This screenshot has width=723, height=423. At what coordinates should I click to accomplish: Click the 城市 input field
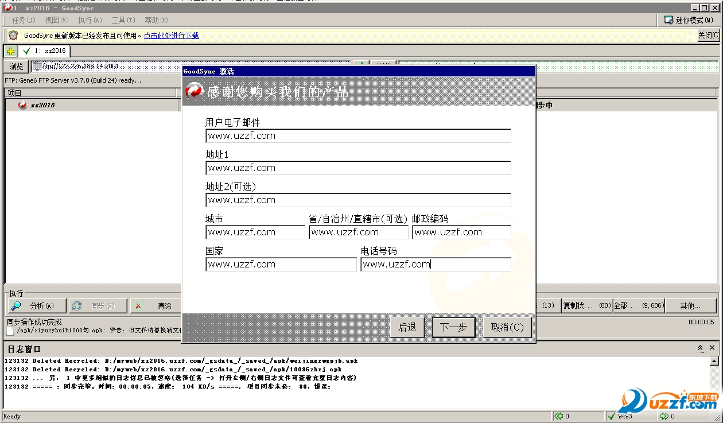(x=255, y=232)
